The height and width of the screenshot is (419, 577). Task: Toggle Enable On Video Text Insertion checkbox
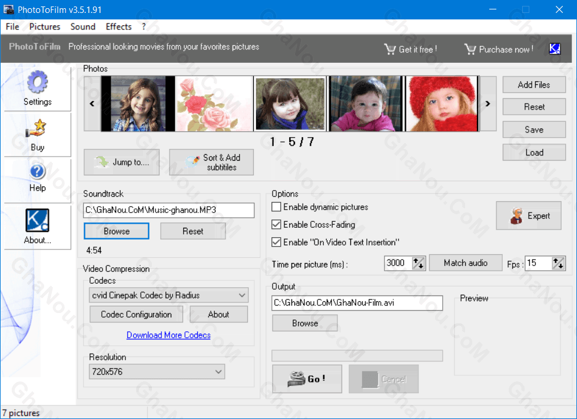276,242
